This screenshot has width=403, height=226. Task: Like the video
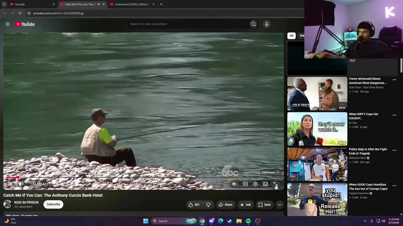[194, 205]
